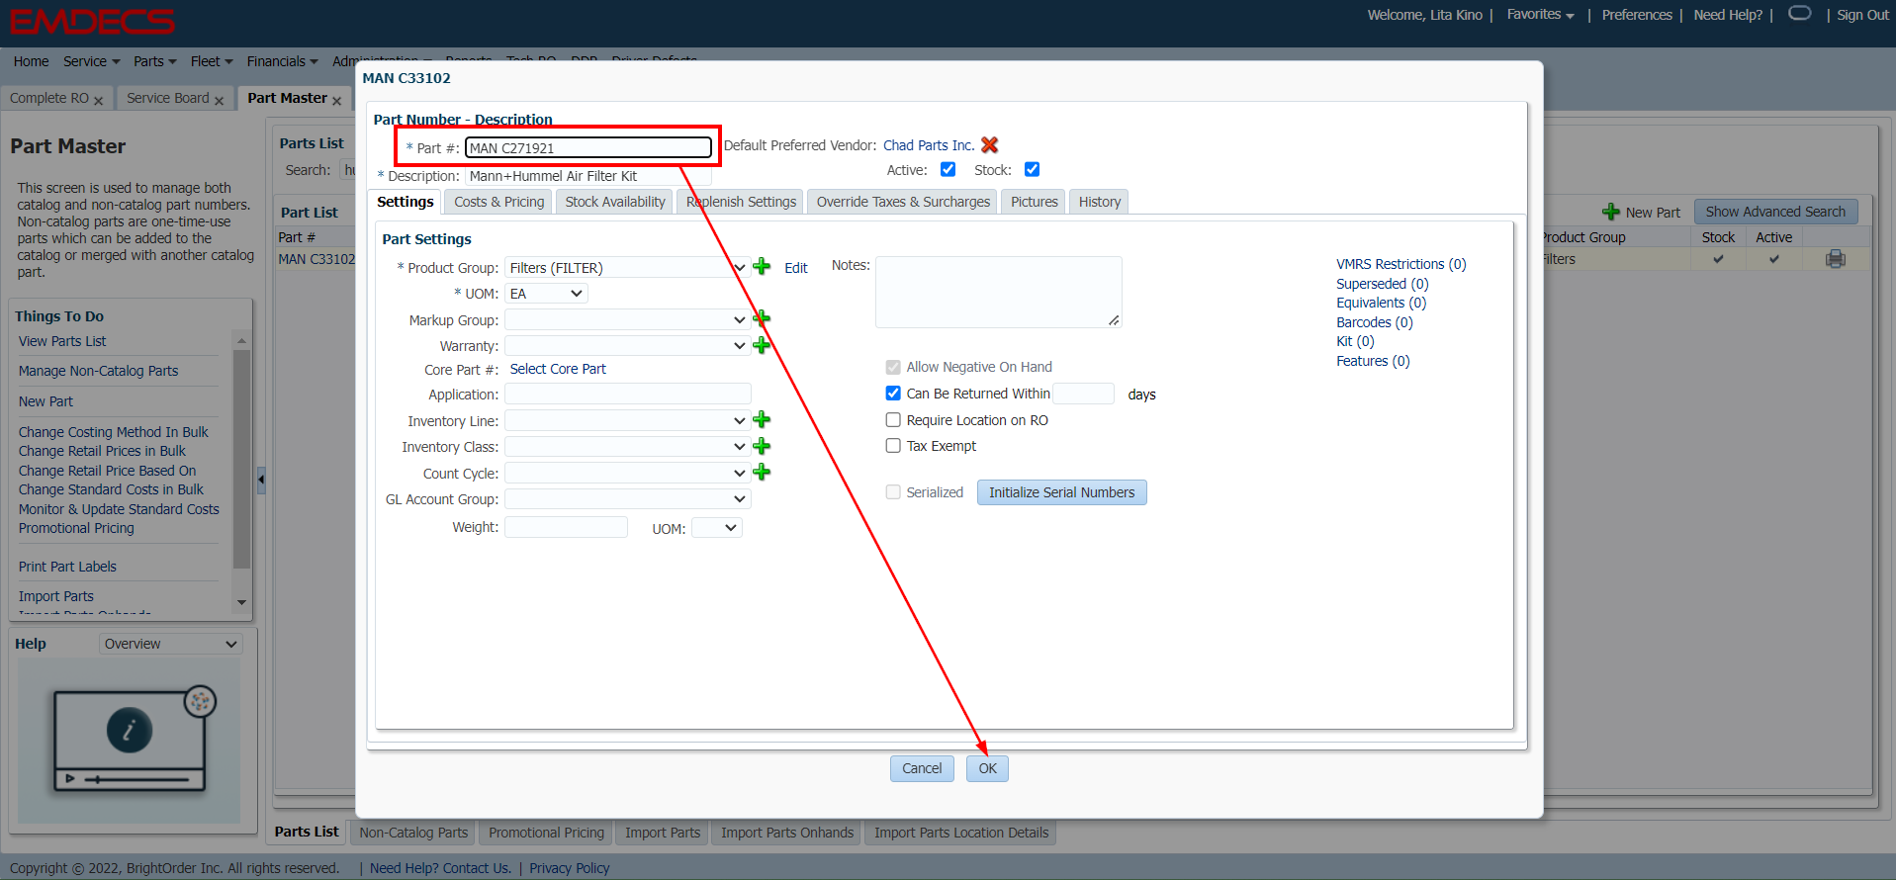Click Initialize Serial Numbers button
Image resolution: width=1896 pixels, height=880 pixels.
(x=1061, y=492)
